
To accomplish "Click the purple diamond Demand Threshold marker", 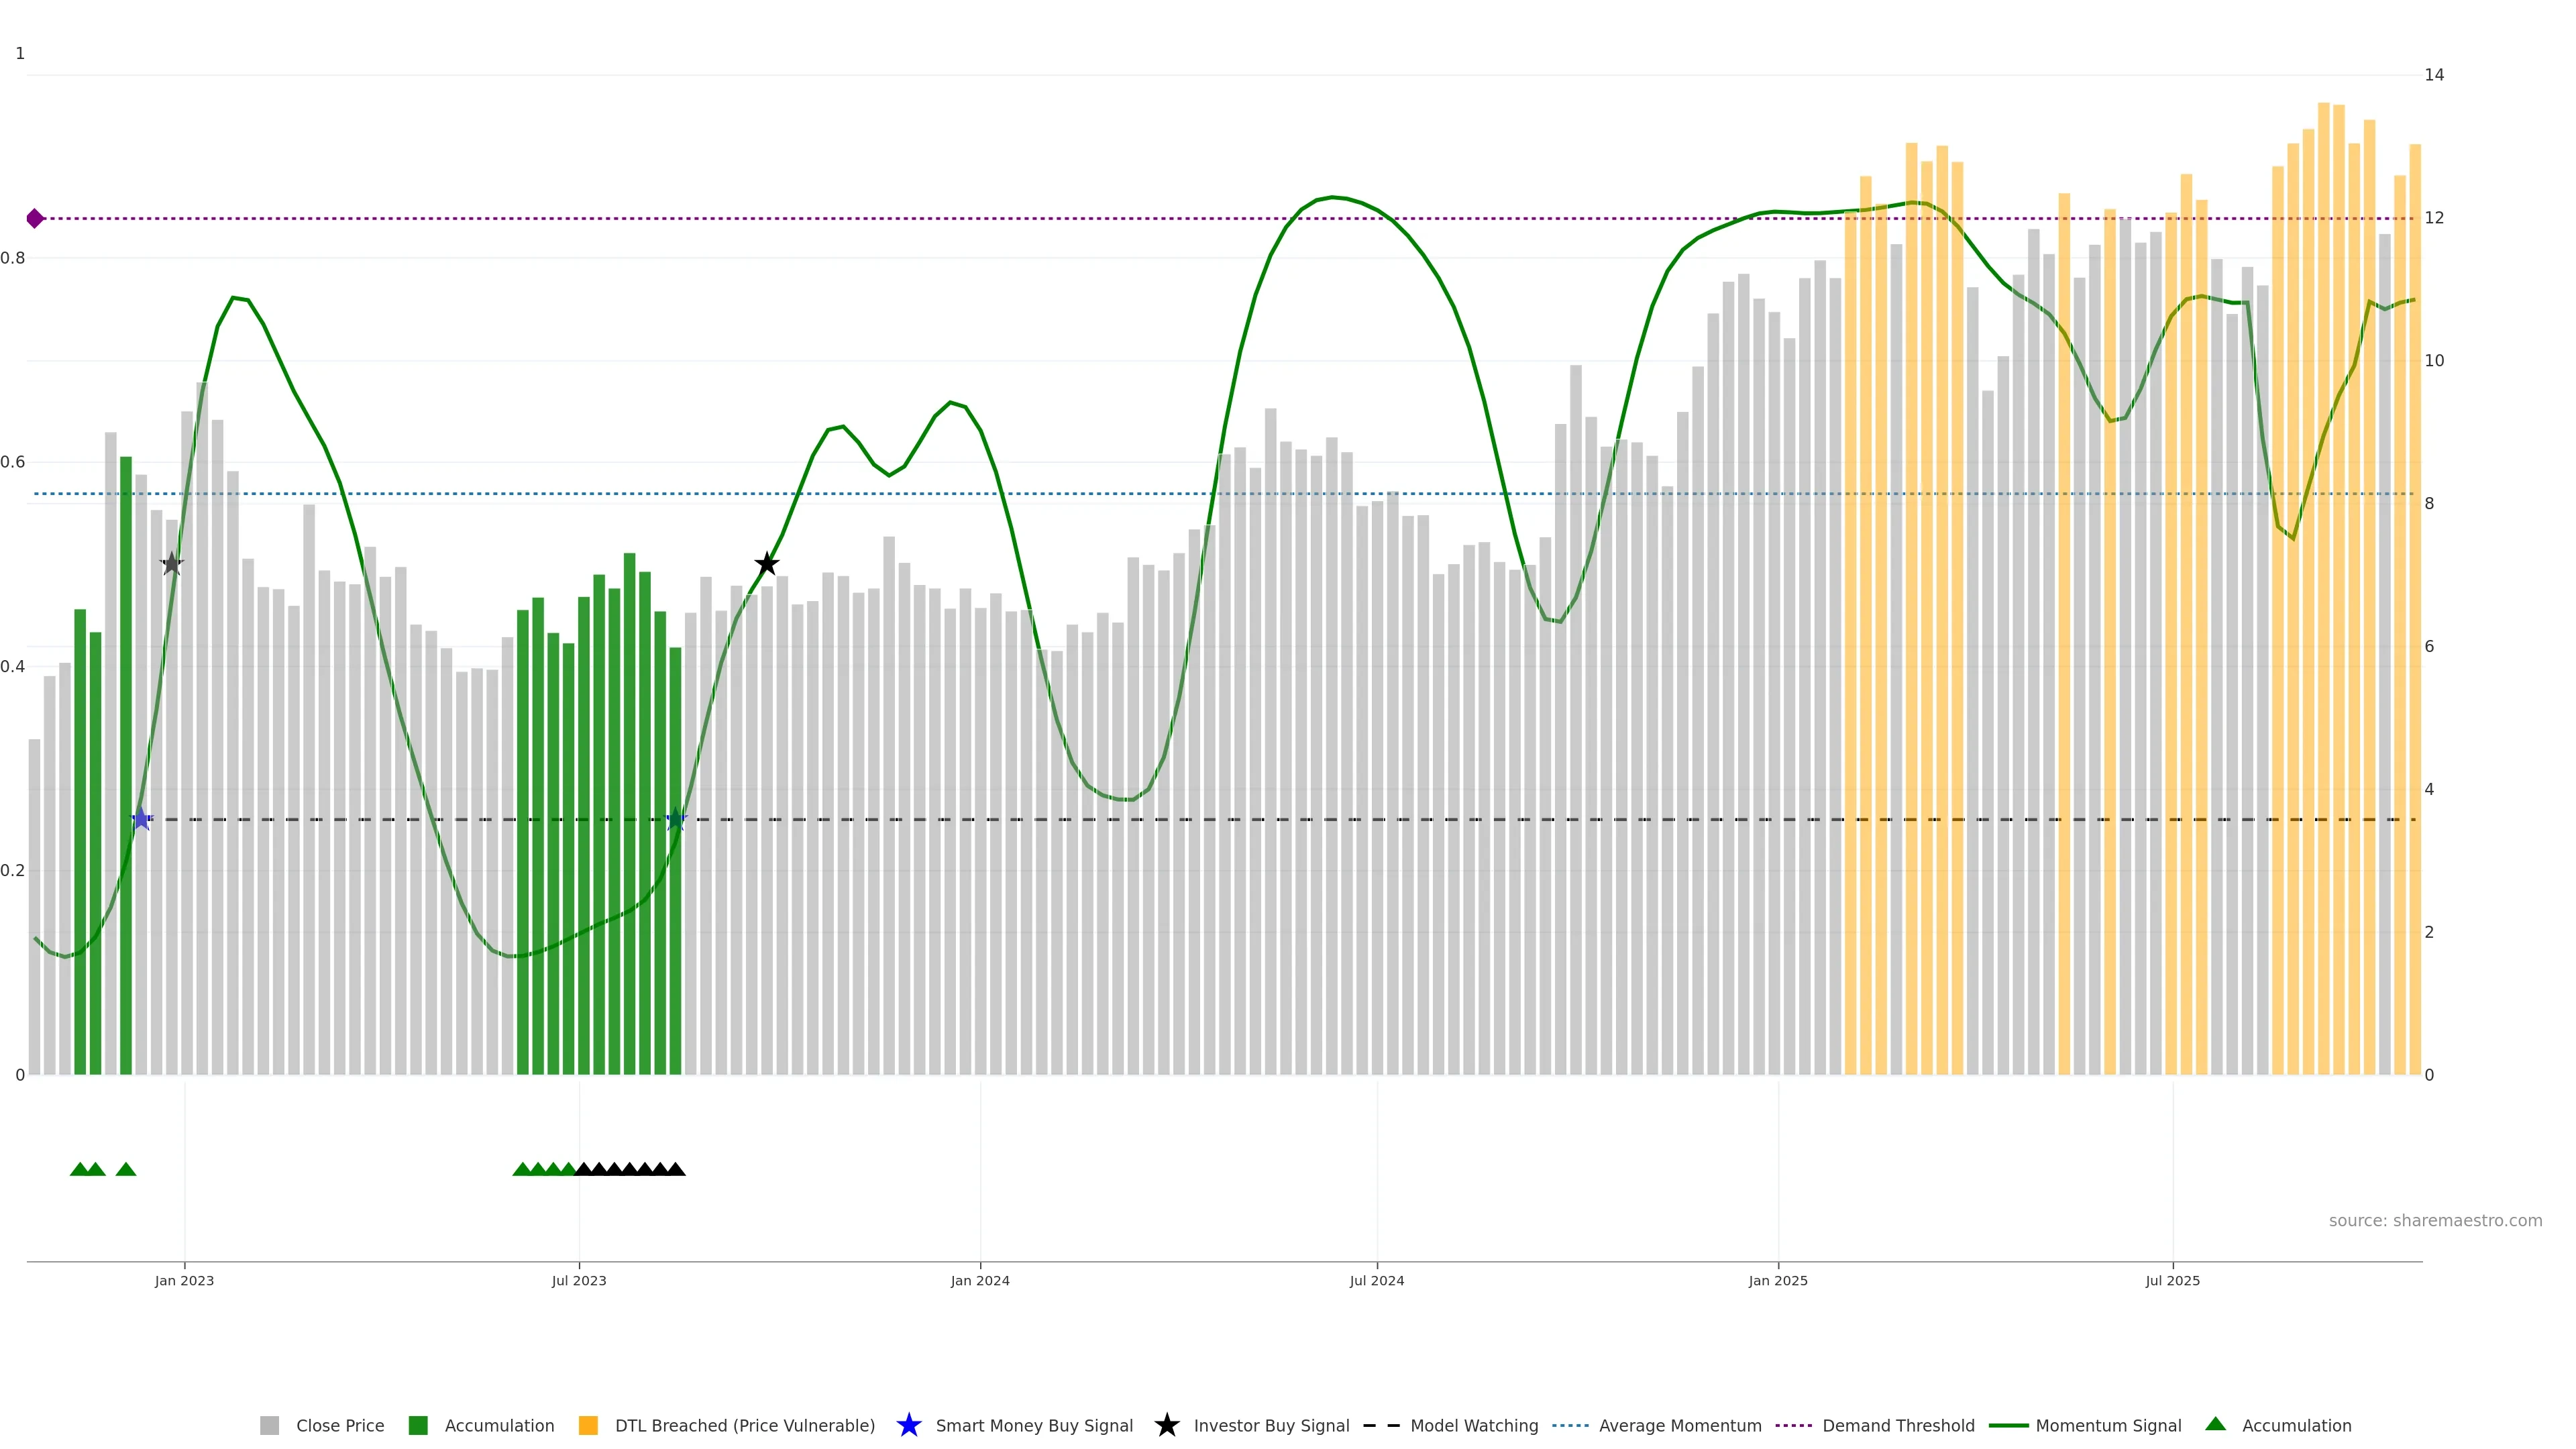I will tap(35, 218).
